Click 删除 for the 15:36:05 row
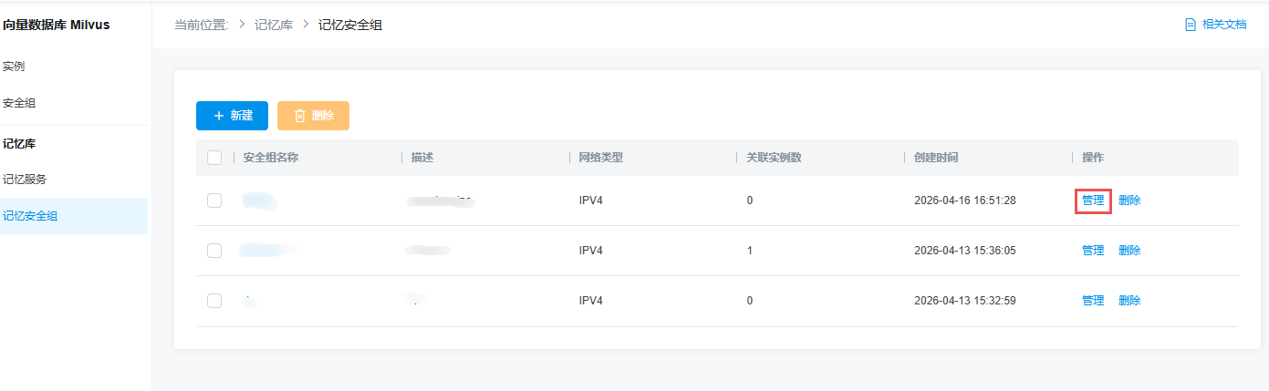The width and height of the screenshot is (1269, 391). 1129,251
